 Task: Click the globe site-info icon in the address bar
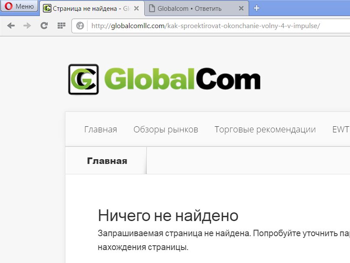80,26
